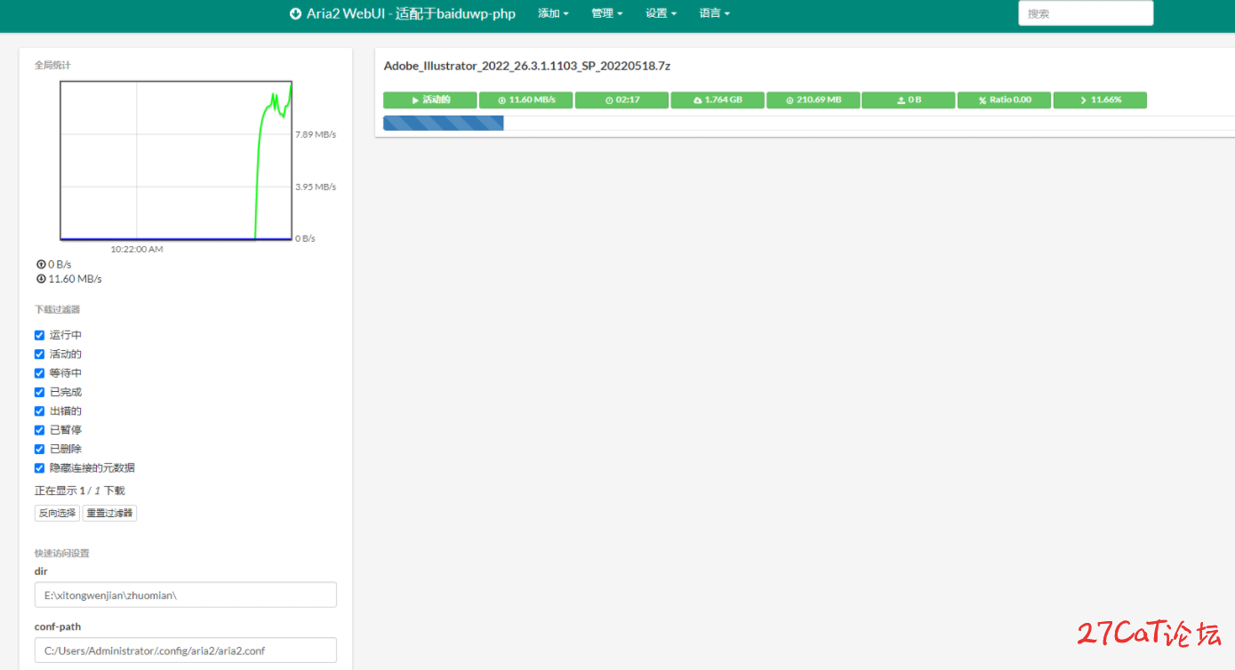Click the upload speed icon beside 0 B/s
Screen dimensions: 1235x670
pos(41,265)
